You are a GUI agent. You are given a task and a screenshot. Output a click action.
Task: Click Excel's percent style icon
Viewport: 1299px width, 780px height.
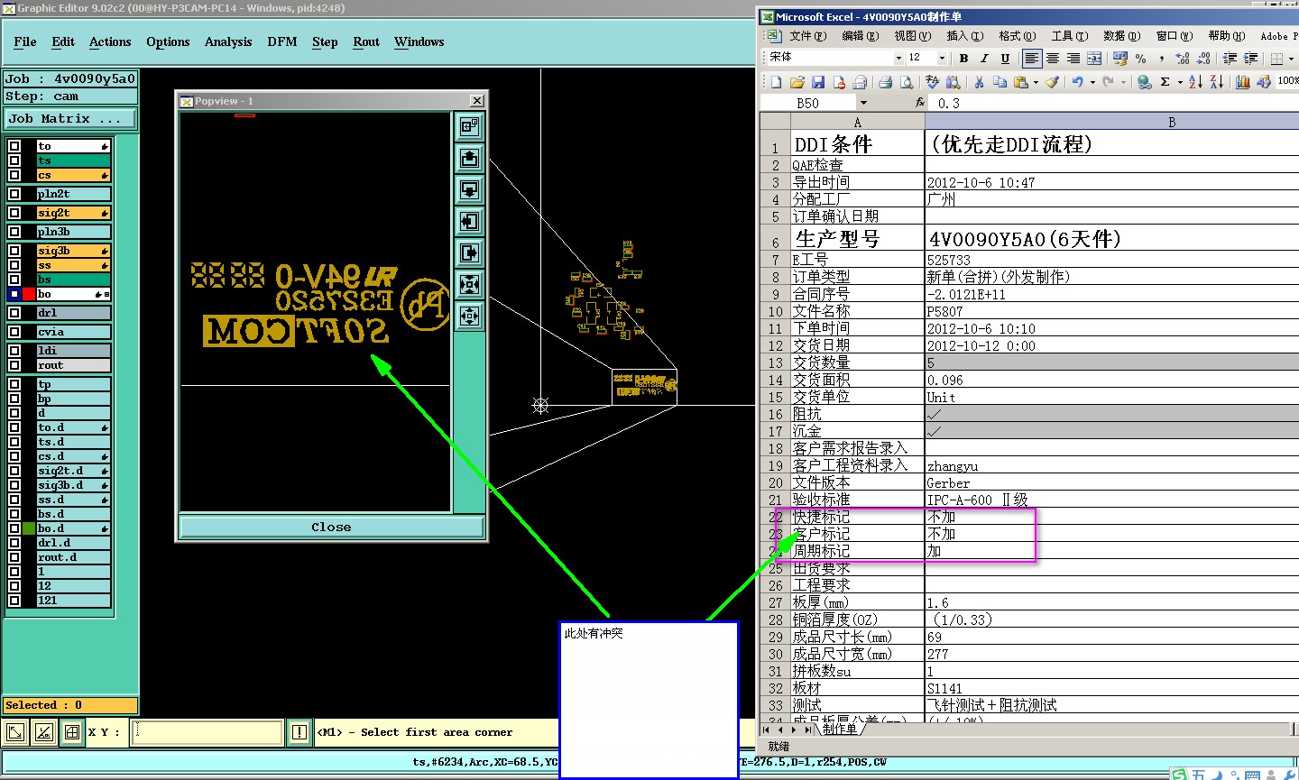point(1141,58)
